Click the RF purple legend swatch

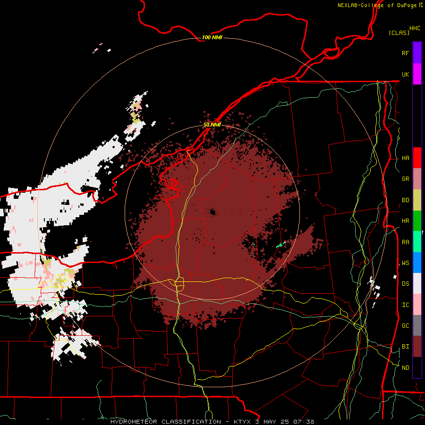tap(417, 53)
